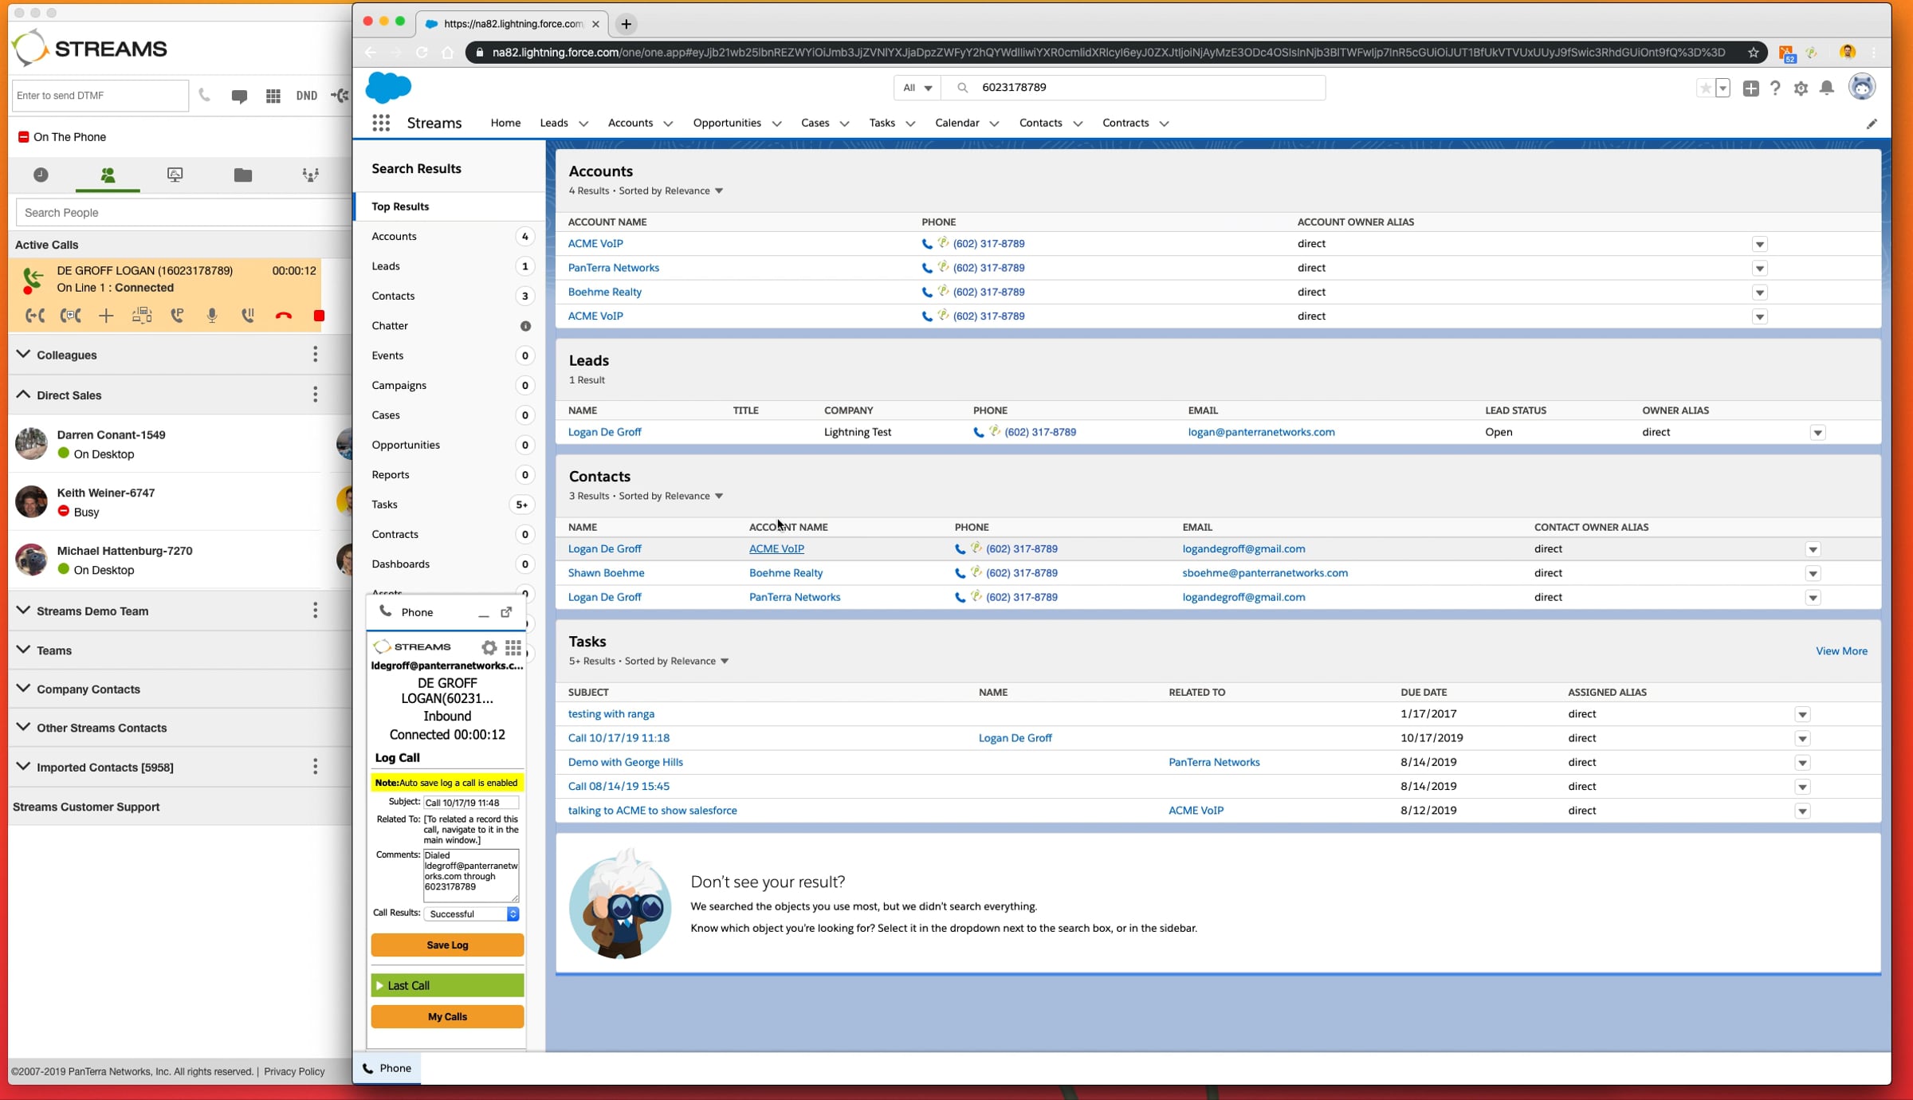Toggle call recording red square button
Viewport: 1913px width, 1100px height.
coord(319,316)
